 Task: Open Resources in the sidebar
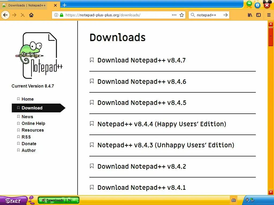tap(33, 130)
